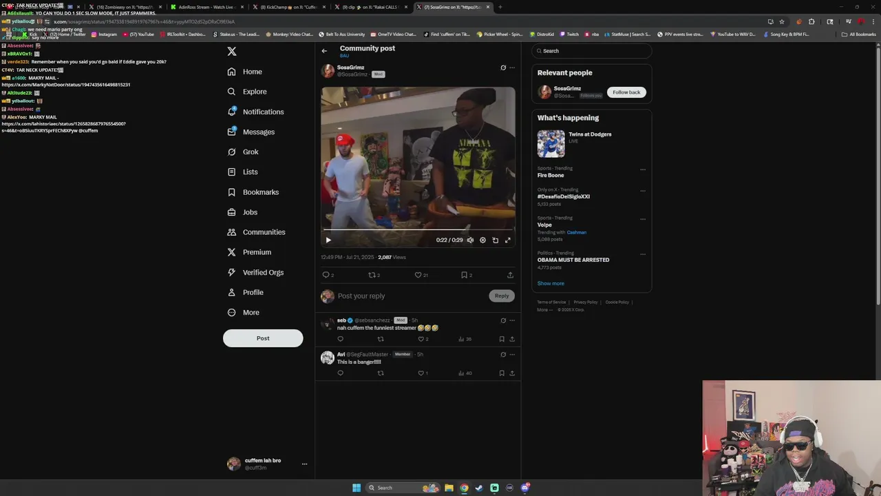
Task: Open Premium in X sidebar
Action: pyautogui.click(x=249, y=252)
